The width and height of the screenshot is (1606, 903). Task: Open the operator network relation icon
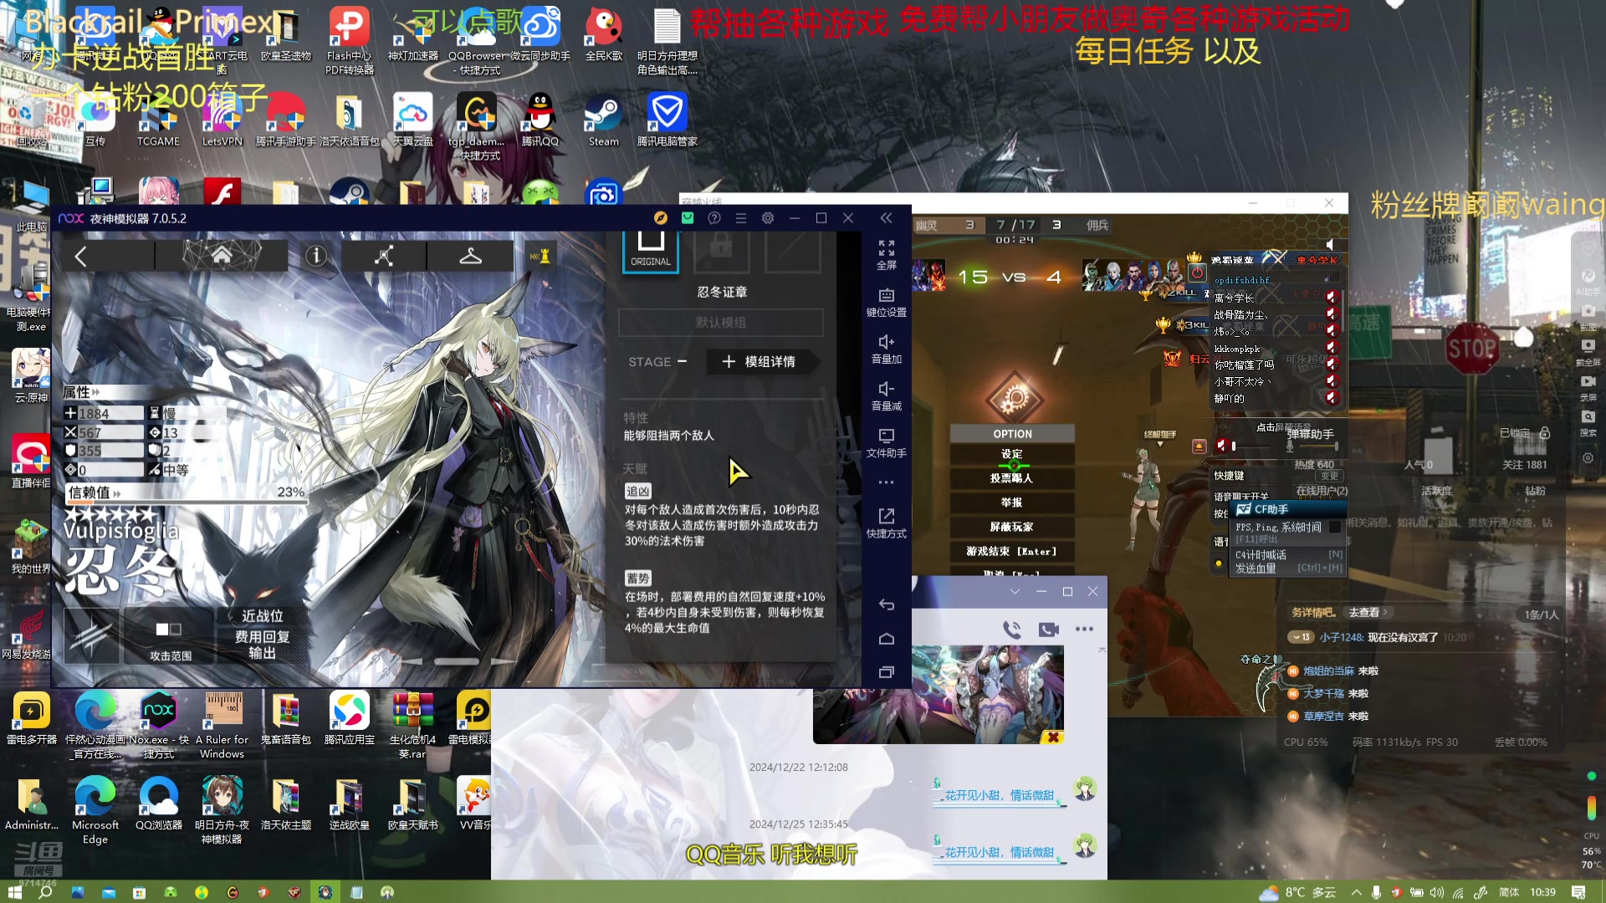pyautogui.click(x=384, y=256)
